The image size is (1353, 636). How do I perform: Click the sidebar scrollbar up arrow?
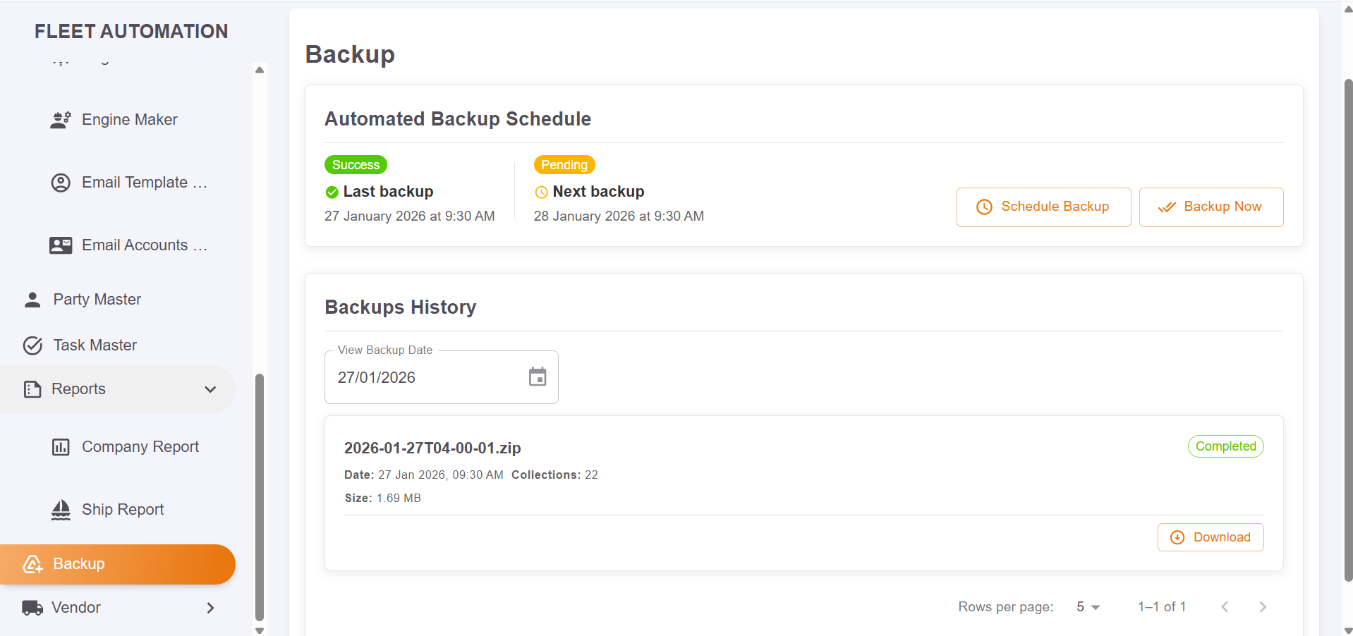(259, 70)
